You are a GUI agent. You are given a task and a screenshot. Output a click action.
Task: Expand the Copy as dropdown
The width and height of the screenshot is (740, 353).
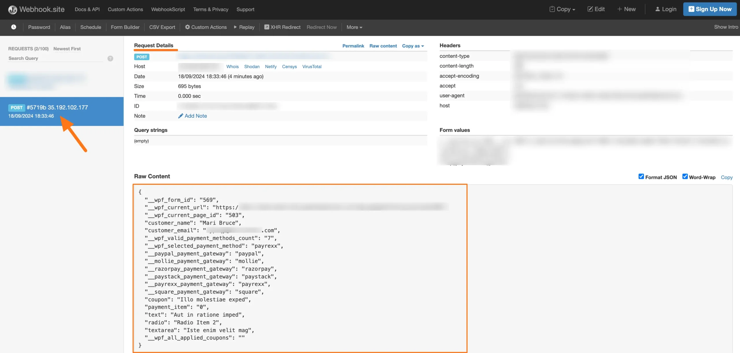413,46
